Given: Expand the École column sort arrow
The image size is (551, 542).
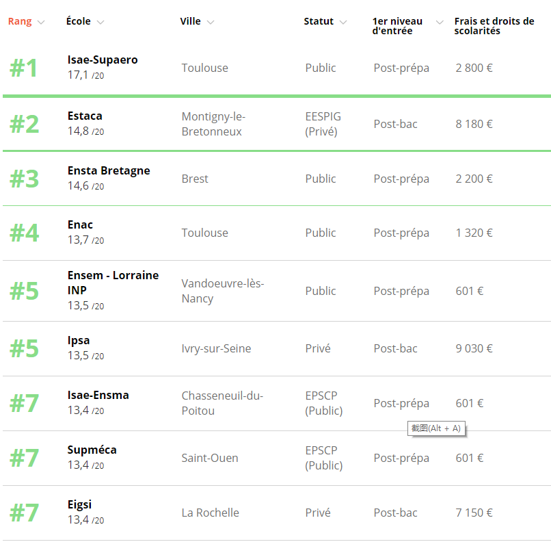Looking at the screenshot, I should [x=100, y=22].
